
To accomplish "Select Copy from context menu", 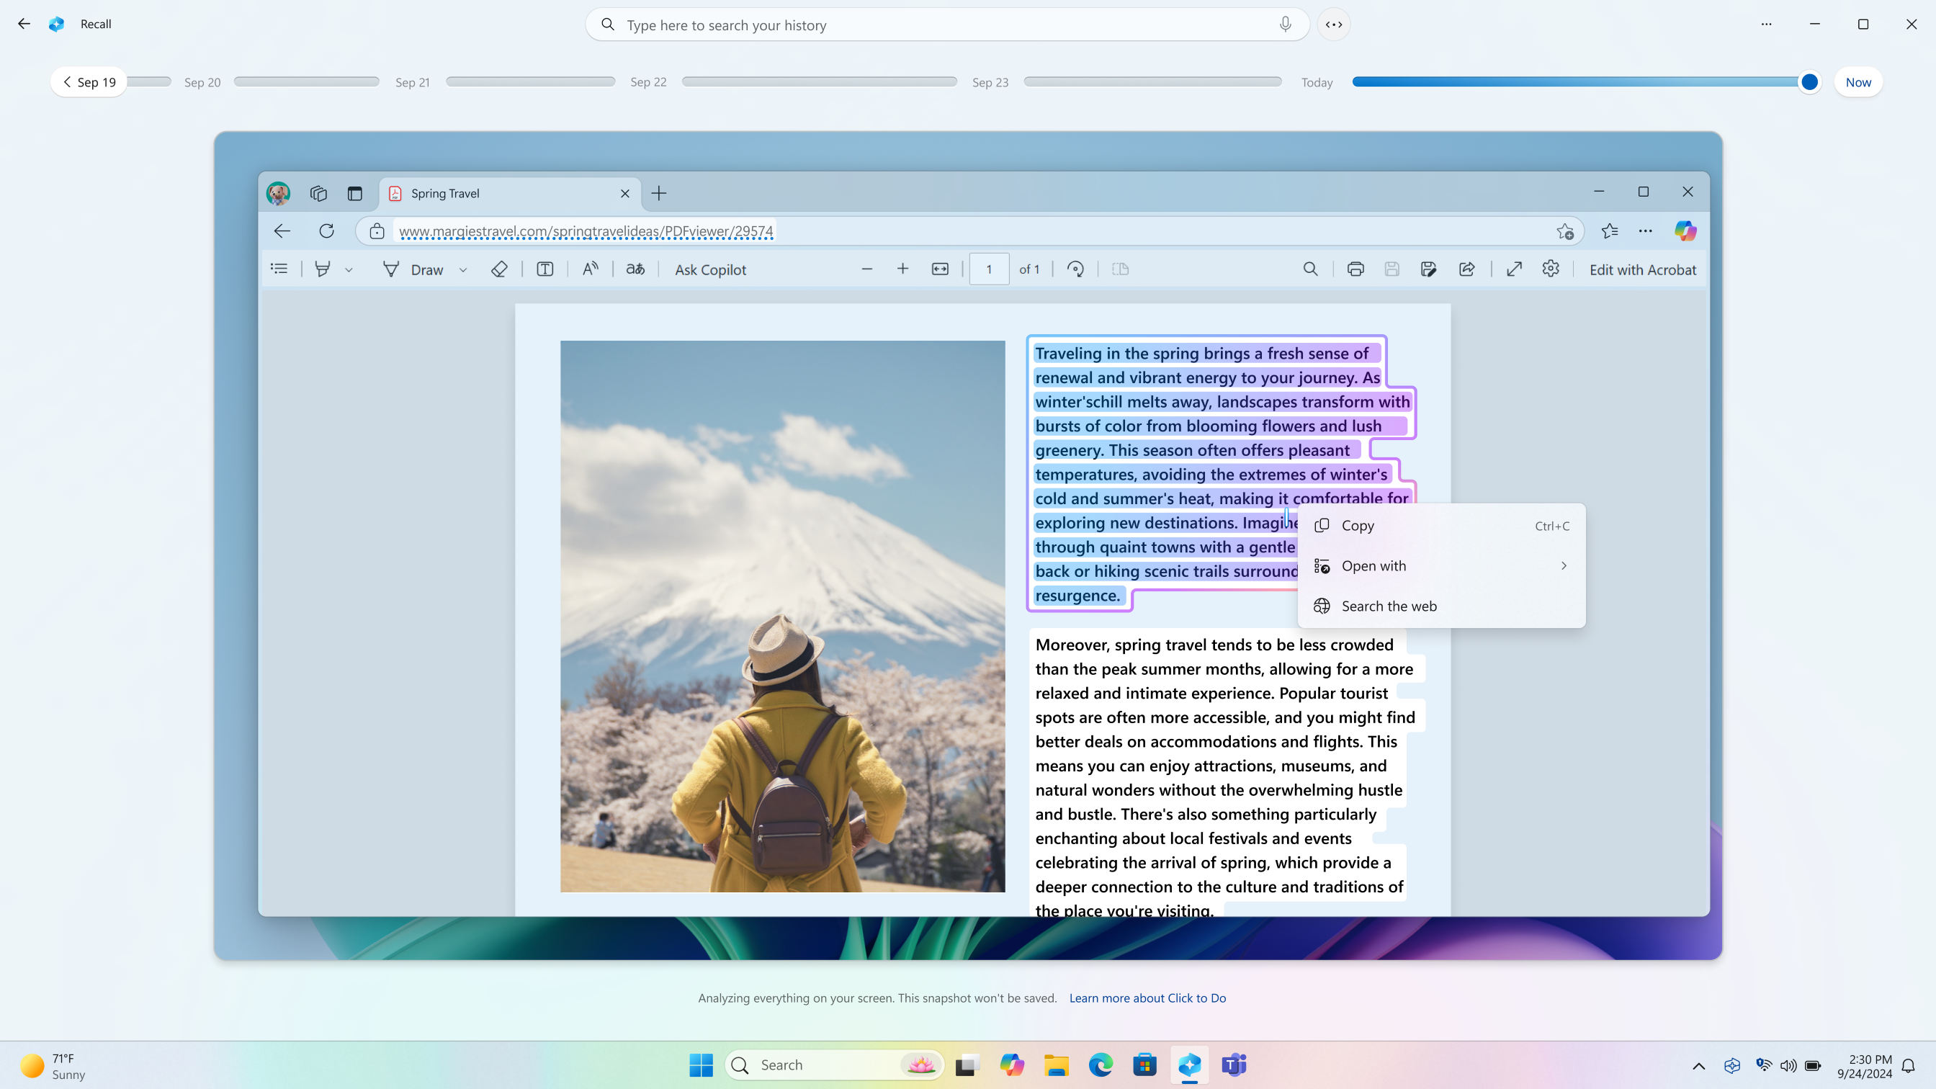I will 1358,525.
